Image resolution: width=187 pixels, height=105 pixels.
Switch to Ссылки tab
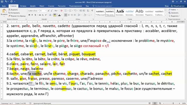tap(51, 6)
